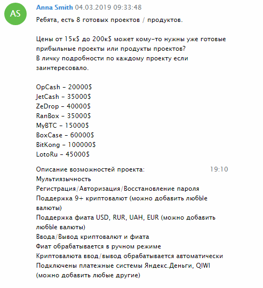Select the MyBTC – 15000$ line
263x288 pixels.
tap(62, 126)
